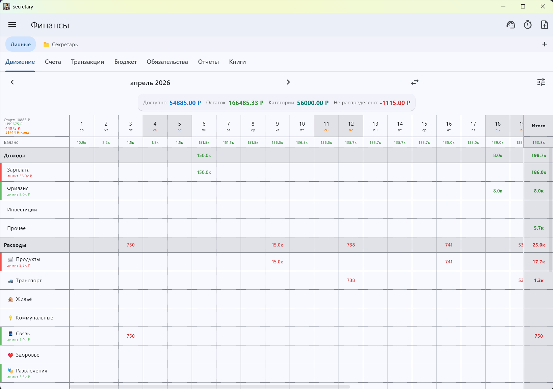This screenshot has width=553, height=389.
Task: Open the filter settings sliders icon
Action: pos(541,82)
